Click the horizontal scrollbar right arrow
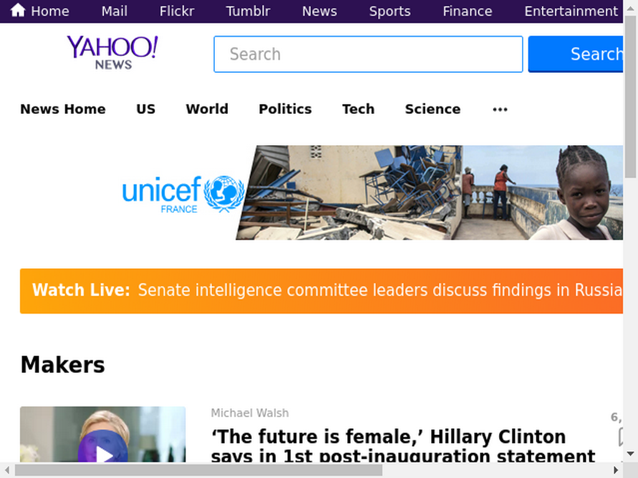The image size is (638, 478). tap(616, 471)
